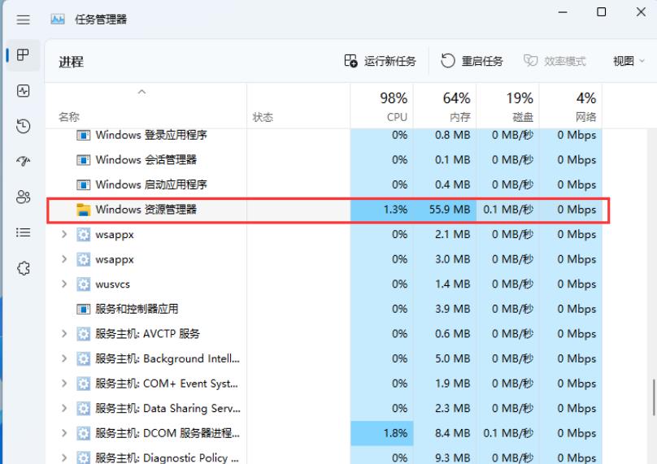Click the 1.8% CPU cell for DCOM
Screen dimensions: 657x464
[381, 433]
